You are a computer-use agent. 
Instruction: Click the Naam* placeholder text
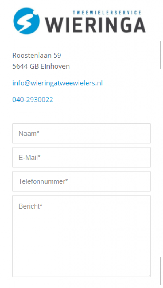[29, 134]
